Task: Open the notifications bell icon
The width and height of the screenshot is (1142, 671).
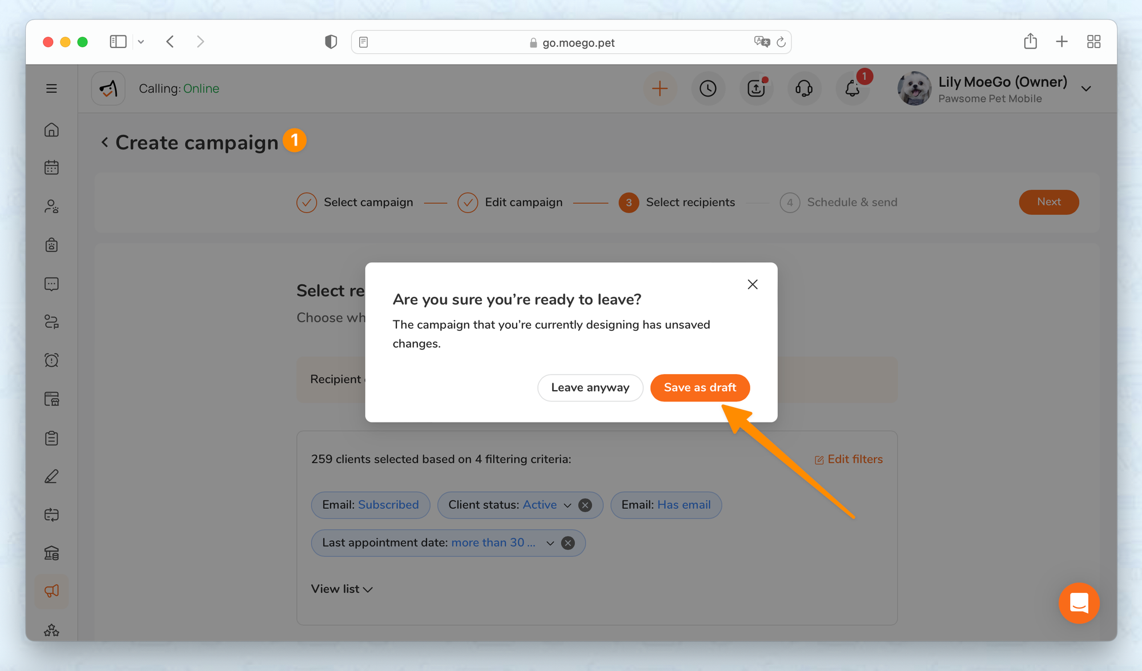Action: 852,89
